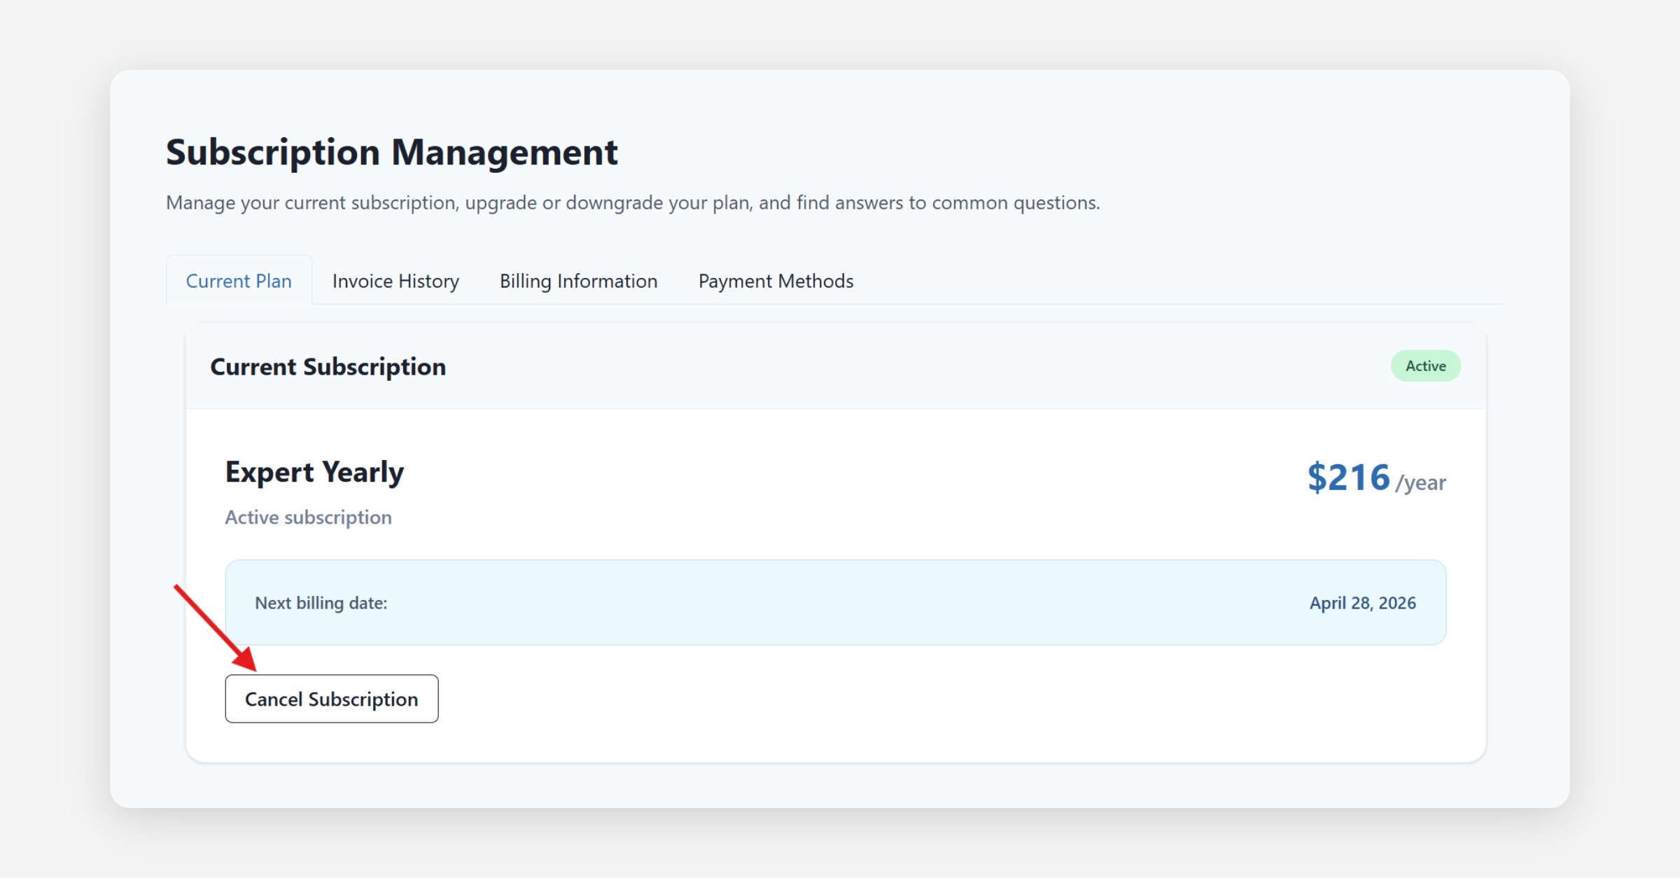Viewport: 1680px width, 878px height.
Task: Click the /year billing period label
Action: [x=1420, y=482]
